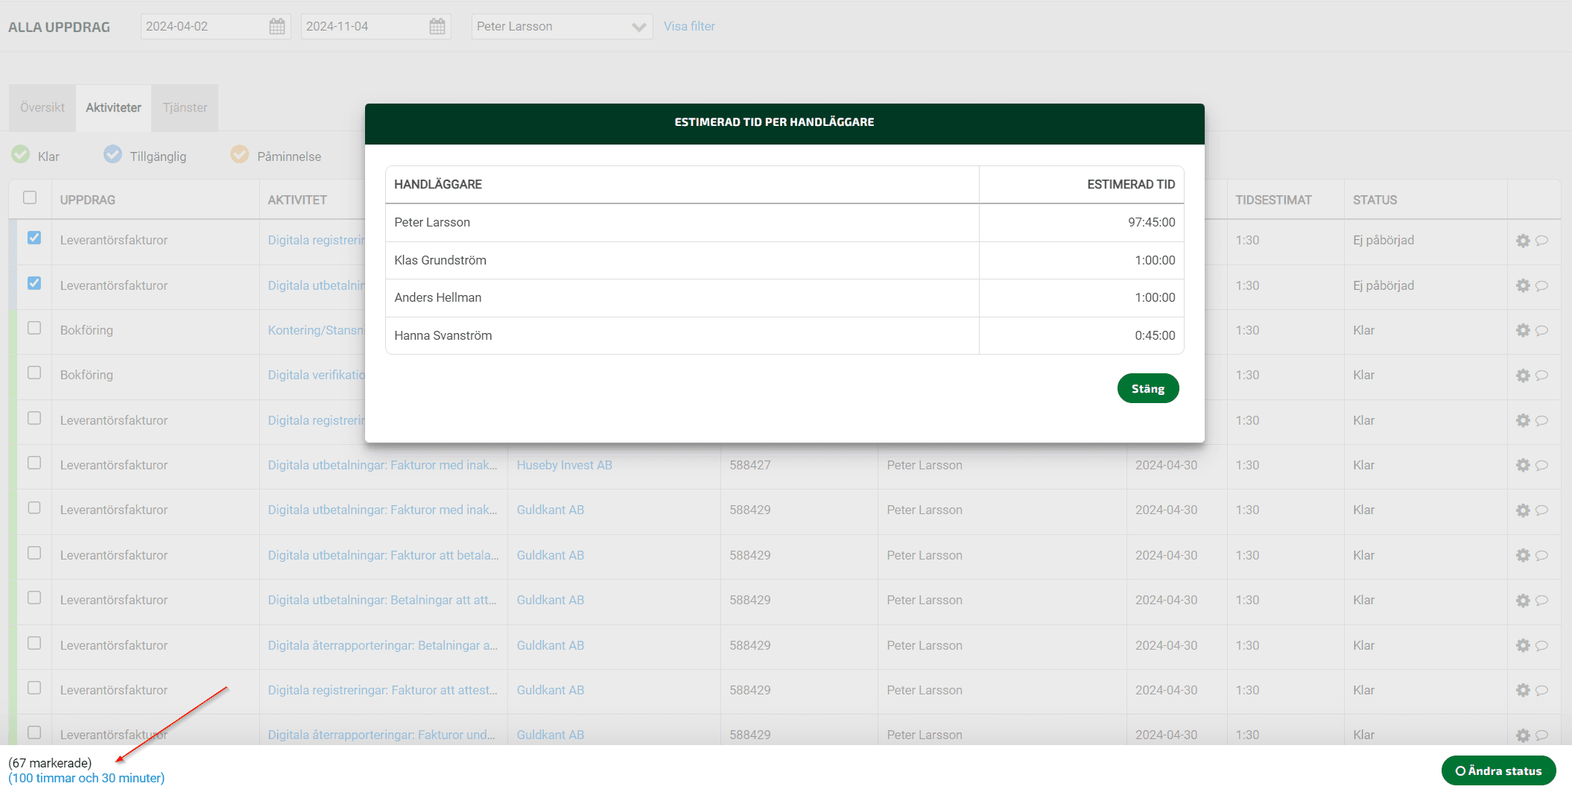This screenshot has width=1572, height=798.
Task: Toggle the select-all checkbox in table header
Action: point(30,197)
